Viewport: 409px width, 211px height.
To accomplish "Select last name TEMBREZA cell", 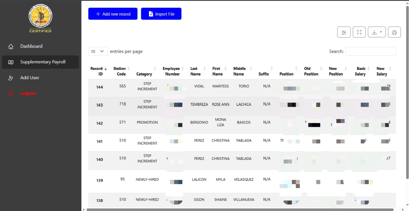I will click(x=199, y=104).
